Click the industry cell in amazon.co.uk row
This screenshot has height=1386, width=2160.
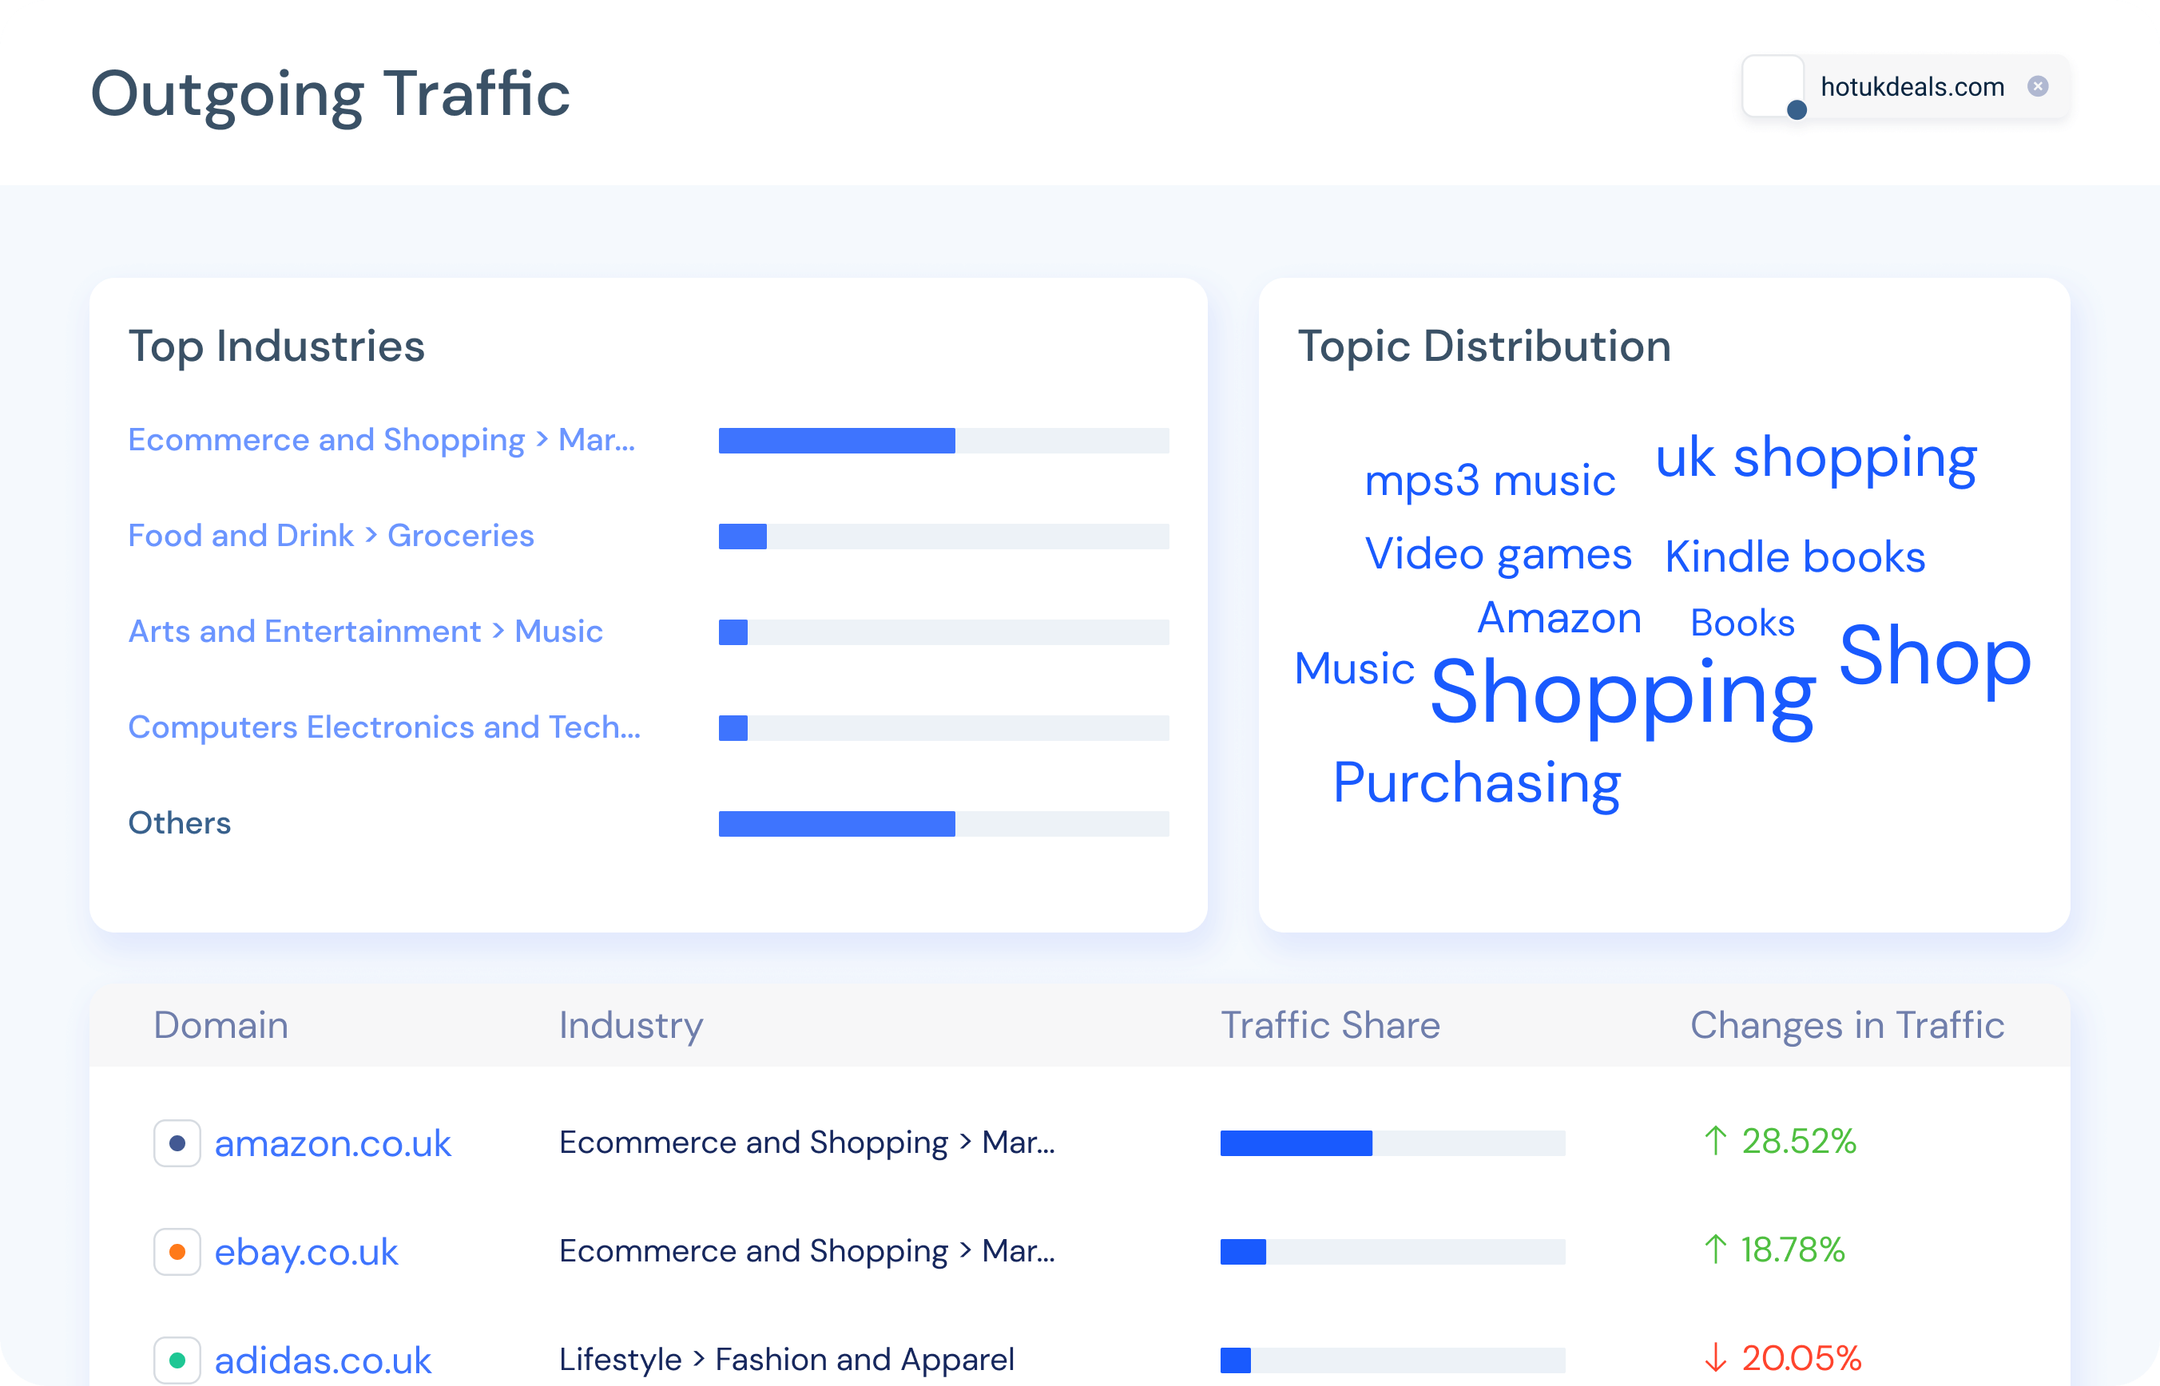coord(807,1142)
